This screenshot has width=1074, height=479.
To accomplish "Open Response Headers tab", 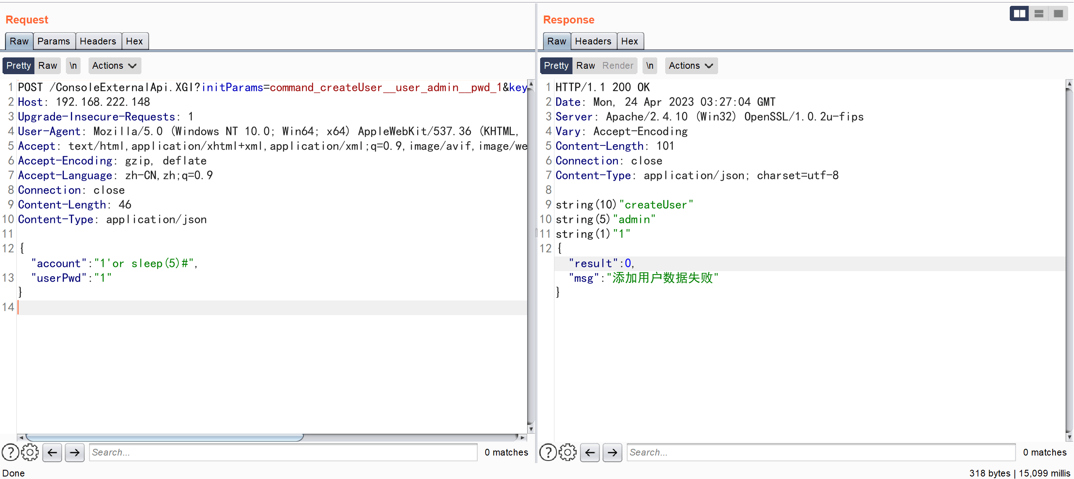I will pos(593,41).
